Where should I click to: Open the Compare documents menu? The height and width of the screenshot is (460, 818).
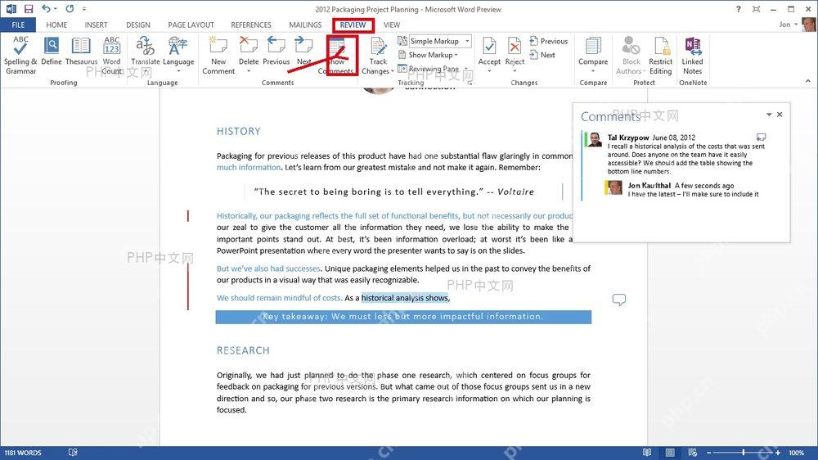click(593, 56)
